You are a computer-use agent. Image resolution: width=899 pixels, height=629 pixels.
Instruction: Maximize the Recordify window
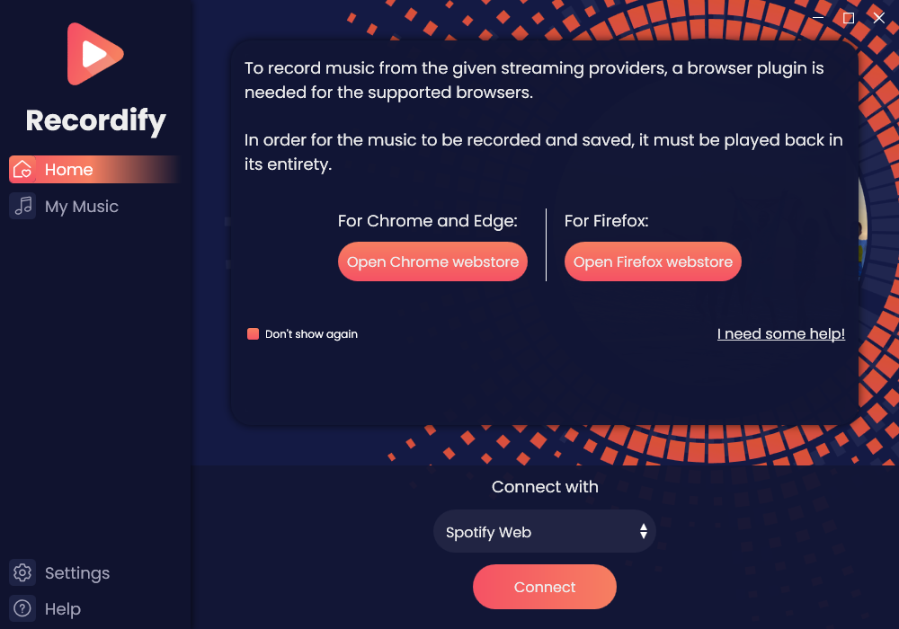pyautogui.click(x=849, y=18)
